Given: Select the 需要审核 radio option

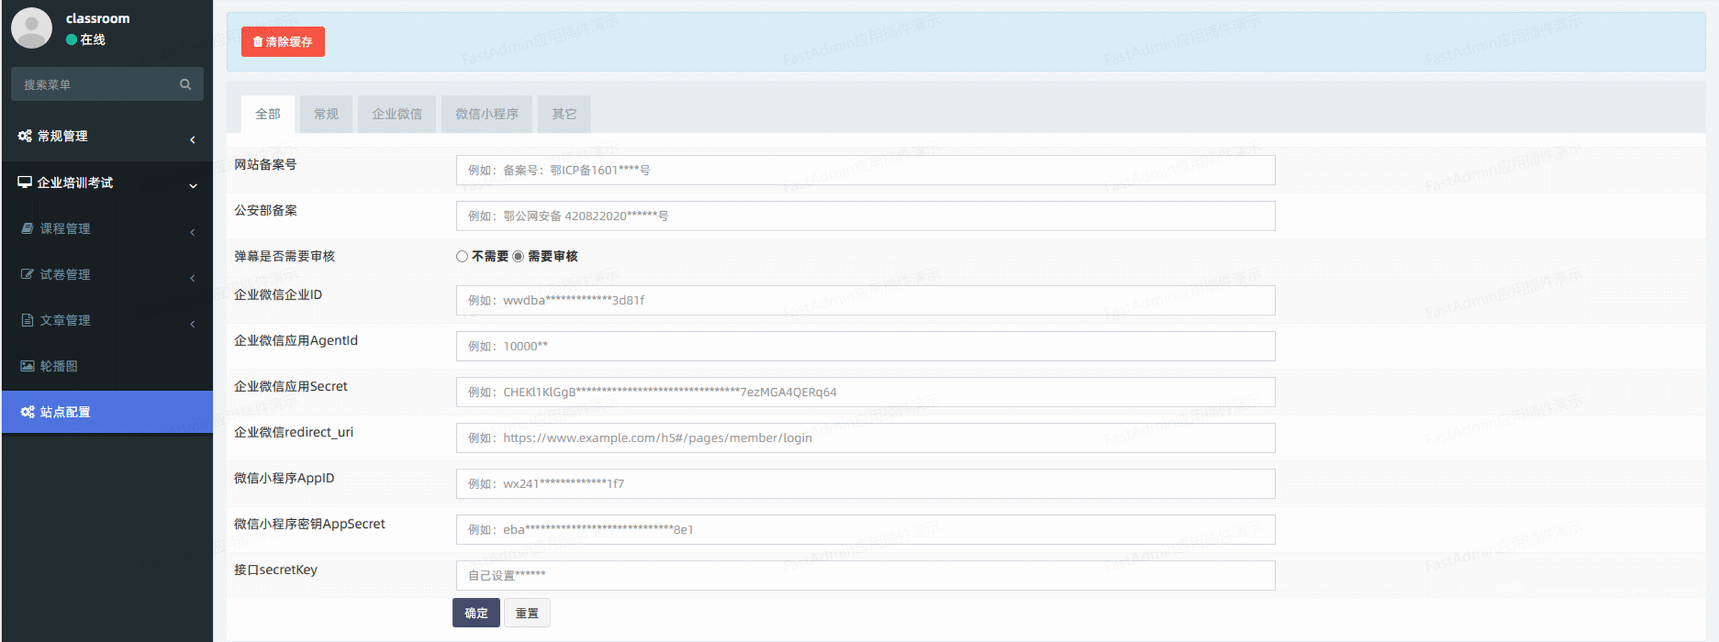Looking at the screenshot, I should click(x=518, y=256).
